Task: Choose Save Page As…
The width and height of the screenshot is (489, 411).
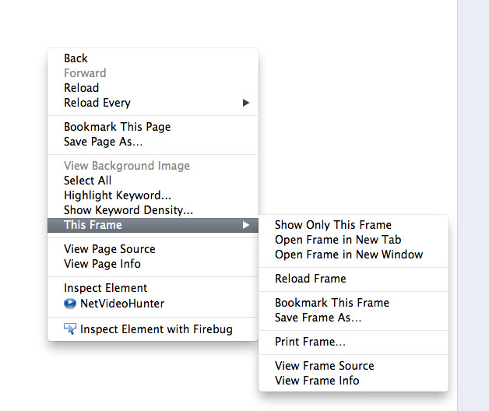Action: [x=103, y=142]
